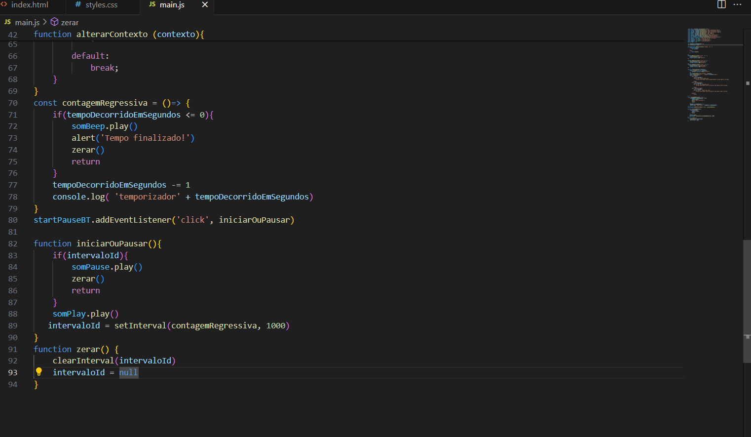Click zerar() call on line 85
This screenshot has height=437, width=751.
(88, 278)
